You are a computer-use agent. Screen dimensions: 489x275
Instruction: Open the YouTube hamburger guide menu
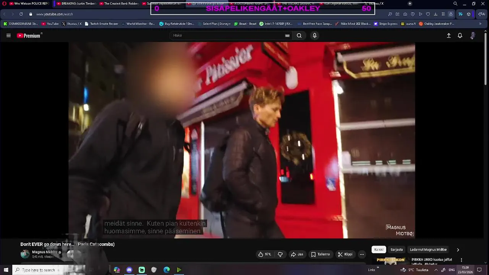click(x=8, y=36)
